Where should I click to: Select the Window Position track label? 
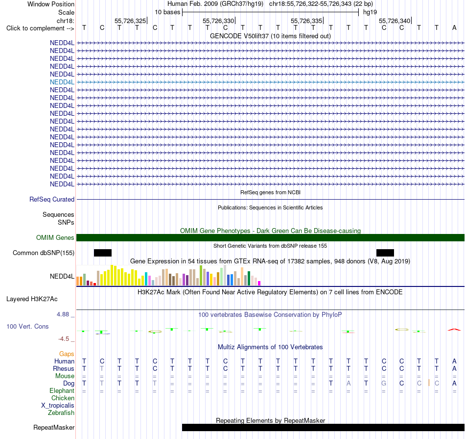[51, 4]
